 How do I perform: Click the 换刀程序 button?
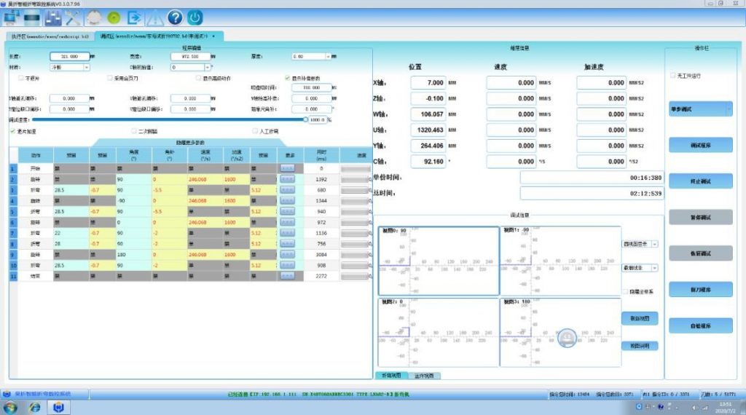coord(700,290)
